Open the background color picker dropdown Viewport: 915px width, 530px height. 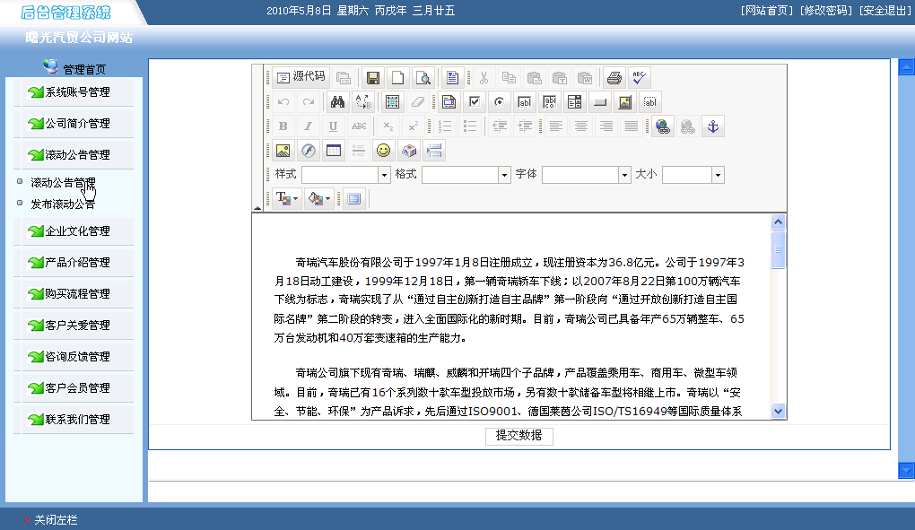319,199
